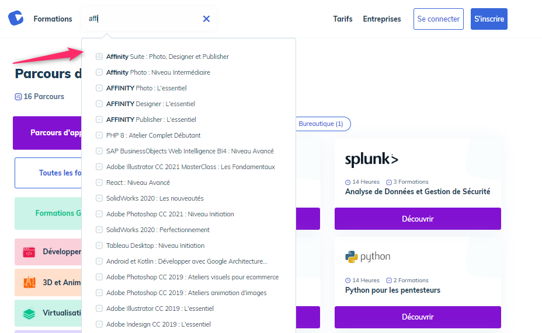This screenshot has height=333, width=542.
Task: Open the 3D et Animation category icon
Action: click(29, 283)
